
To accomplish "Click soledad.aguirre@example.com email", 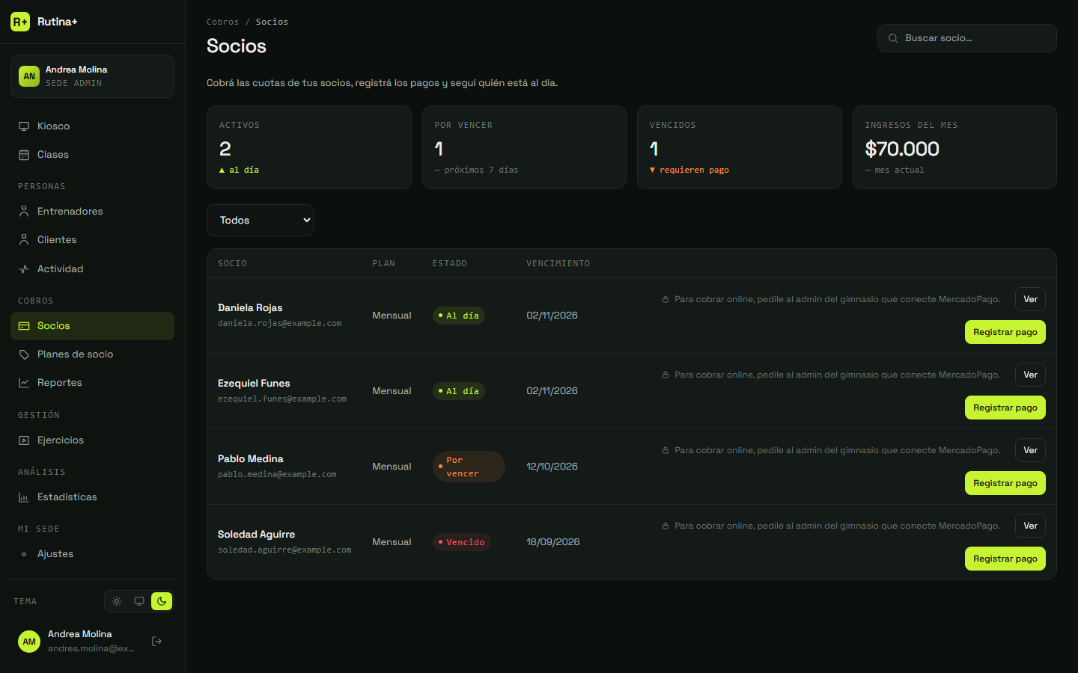I will tap(284, 550).
